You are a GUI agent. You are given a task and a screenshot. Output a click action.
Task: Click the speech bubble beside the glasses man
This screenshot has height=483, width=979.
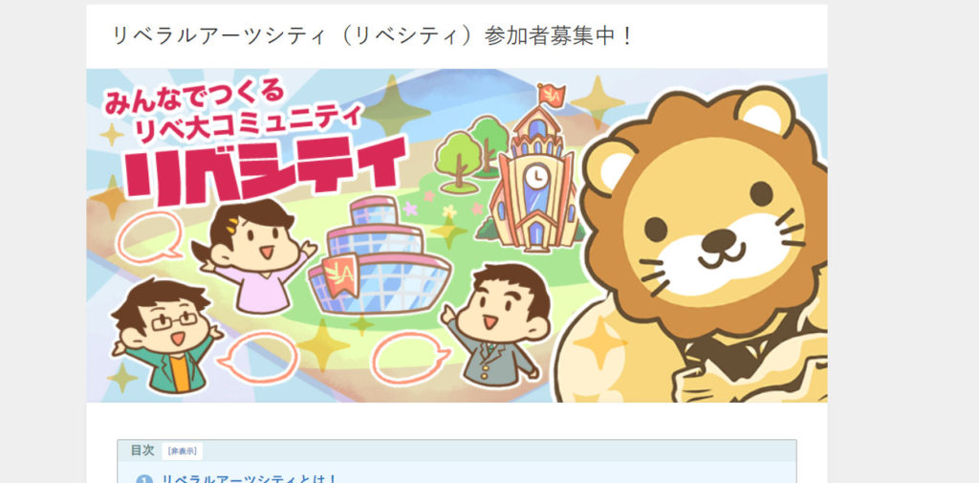(x=257, y=358)
